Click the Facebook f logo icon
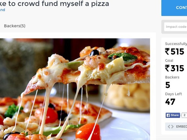 [168, 116]
